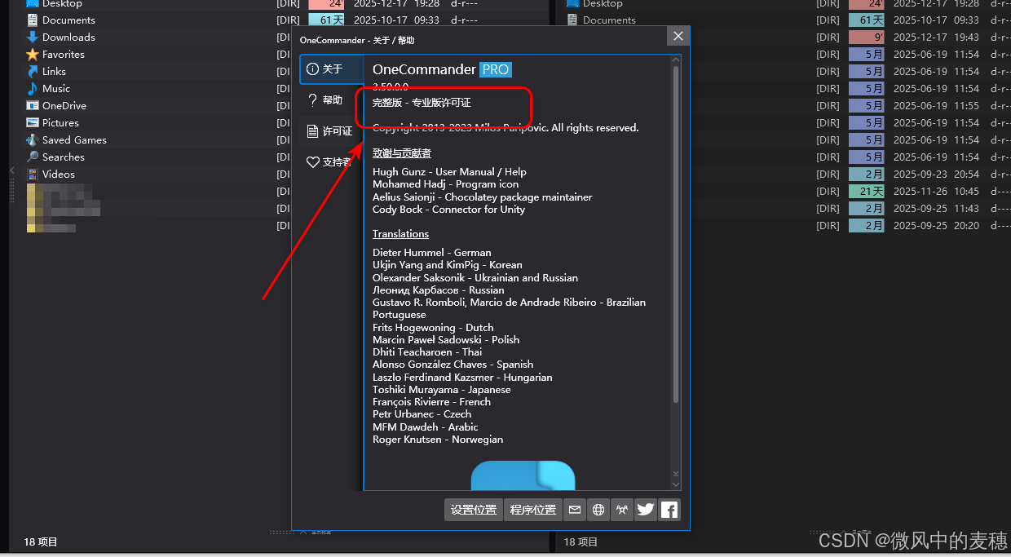
Task: Click date 2025-12-17 19:43
Action: (x=936, y=37)
